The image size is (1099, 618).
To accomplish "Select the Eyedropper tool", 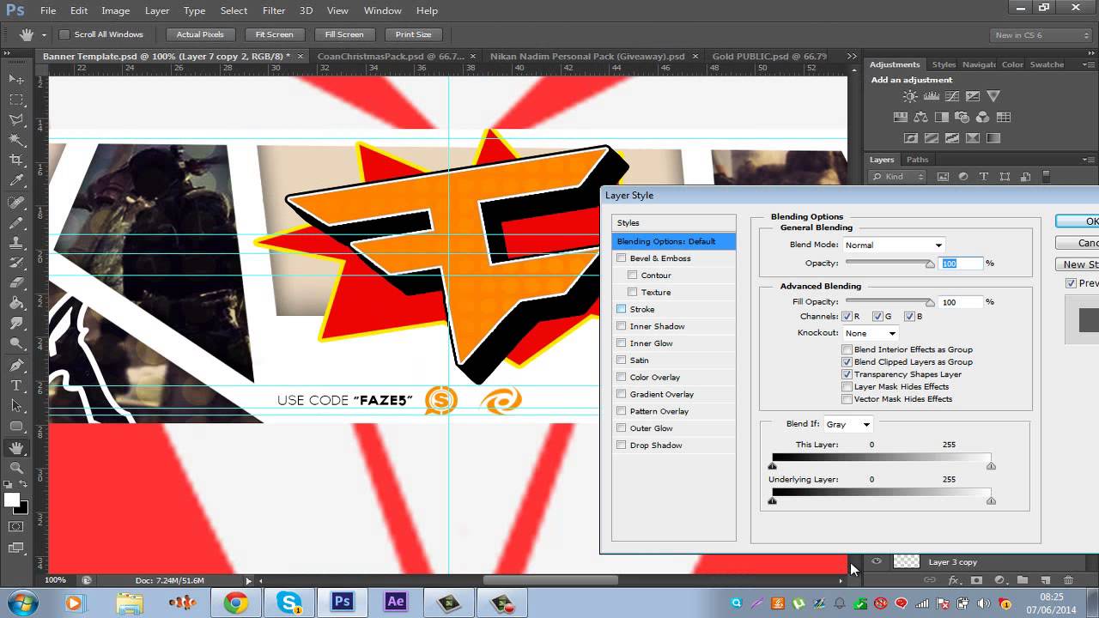I will (x=16, y=181).
